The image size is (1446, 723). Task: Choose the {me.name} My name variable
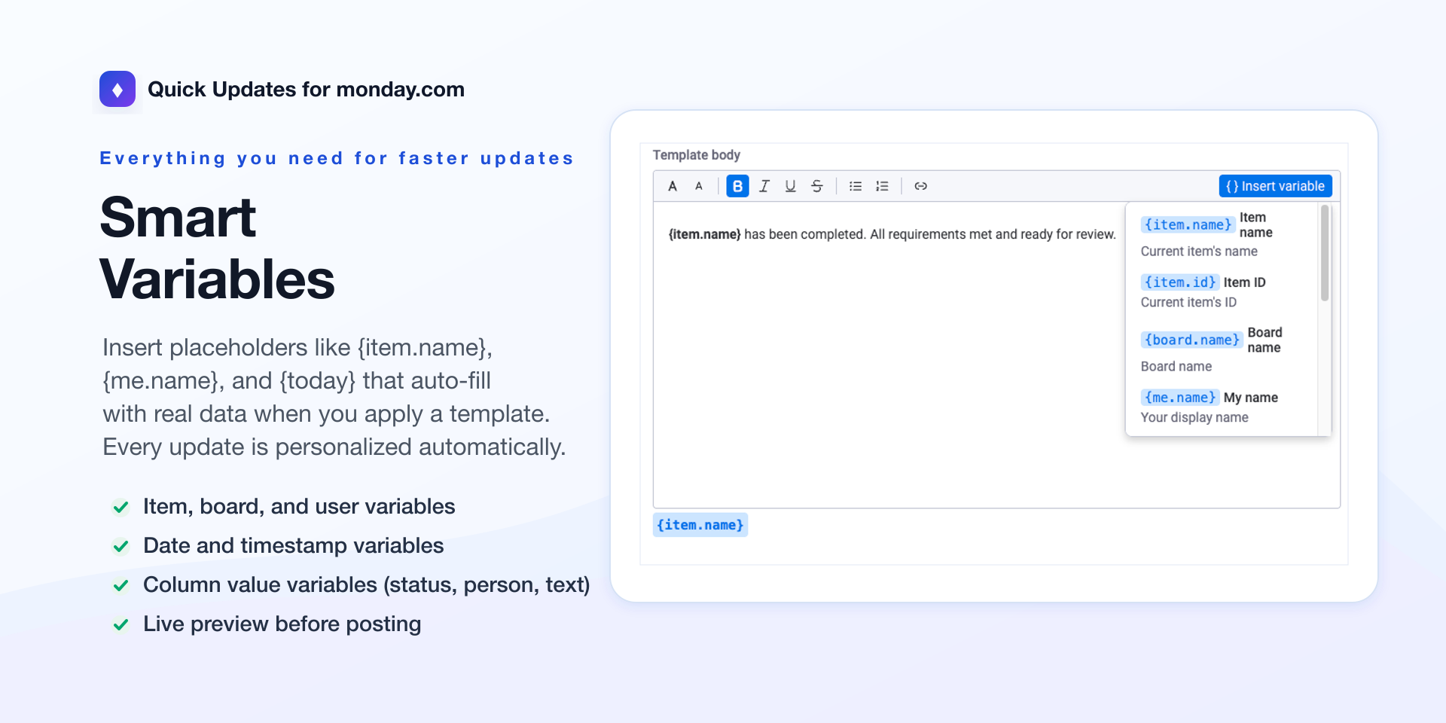point(1180,398)
